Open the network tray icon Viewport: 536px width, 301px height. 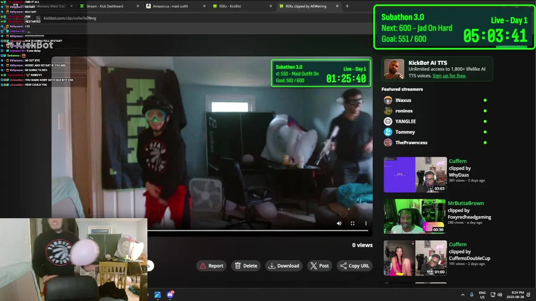coord(493,295)
